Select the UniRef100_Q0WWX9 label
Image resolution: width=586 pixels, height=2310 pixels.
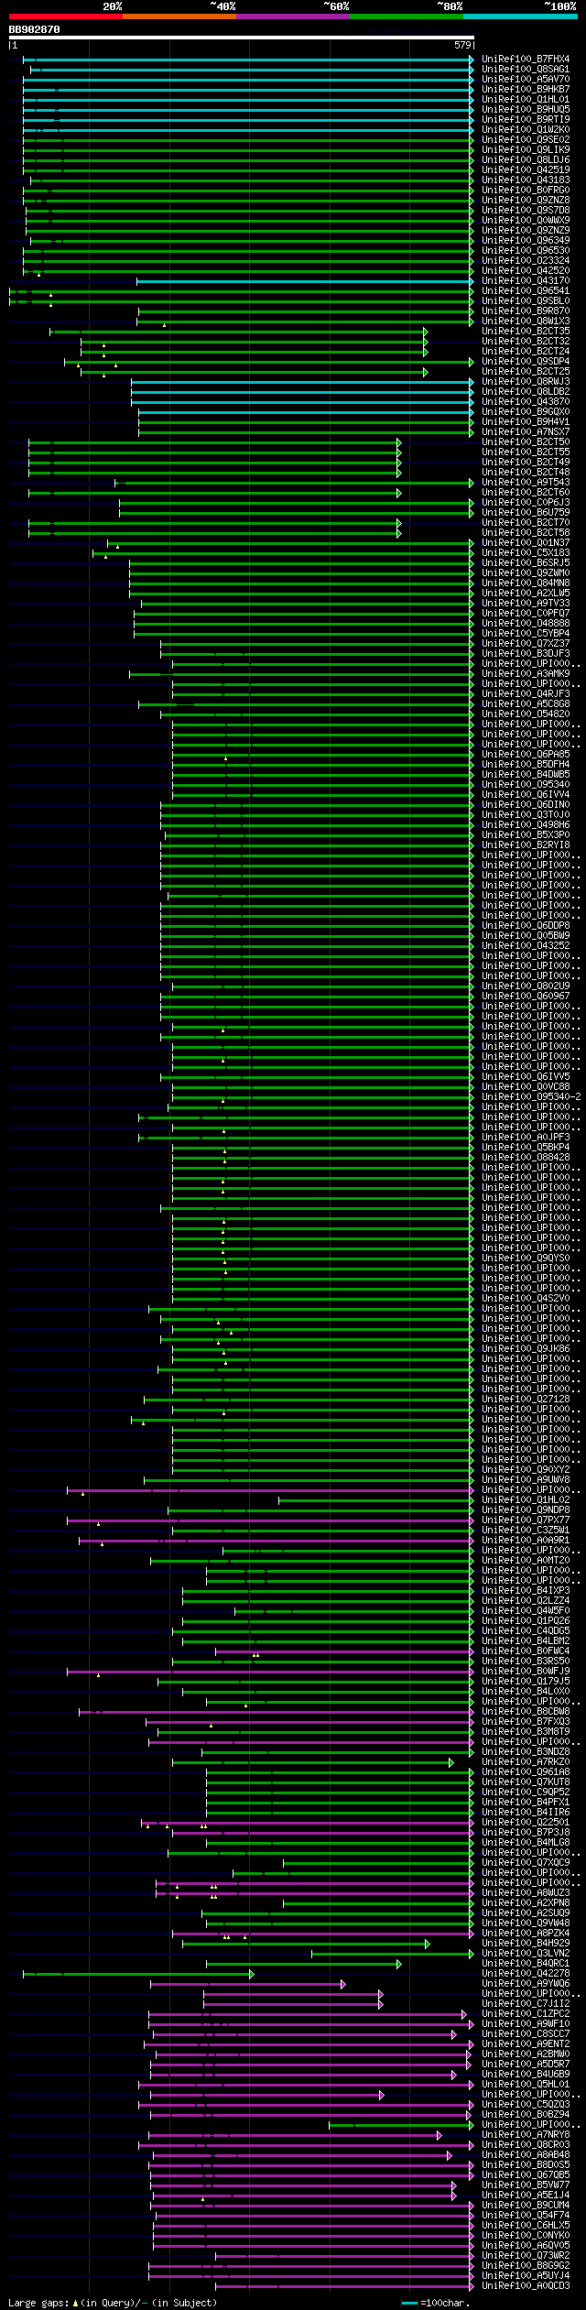(526, 221)
